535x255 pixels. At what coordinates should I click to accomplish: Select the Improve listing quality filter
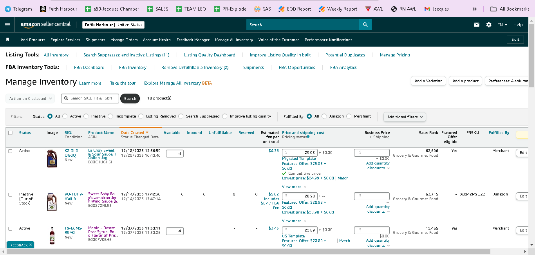click(x=225, y=116)
